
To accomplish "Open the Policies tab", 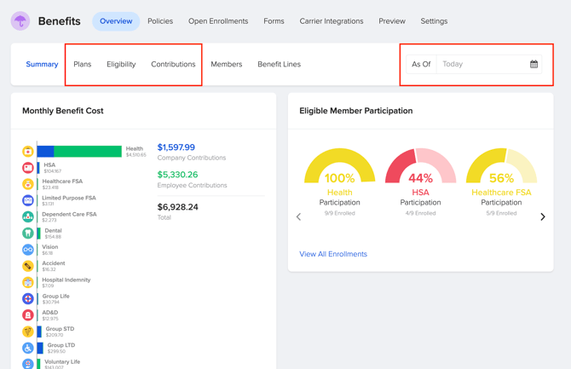I will coord(160,21).
